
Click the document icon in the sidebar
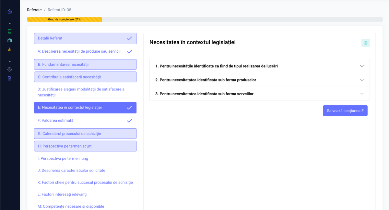[10, 78]
